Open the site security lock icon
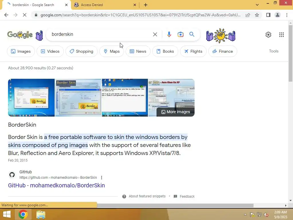 (36, 15)
